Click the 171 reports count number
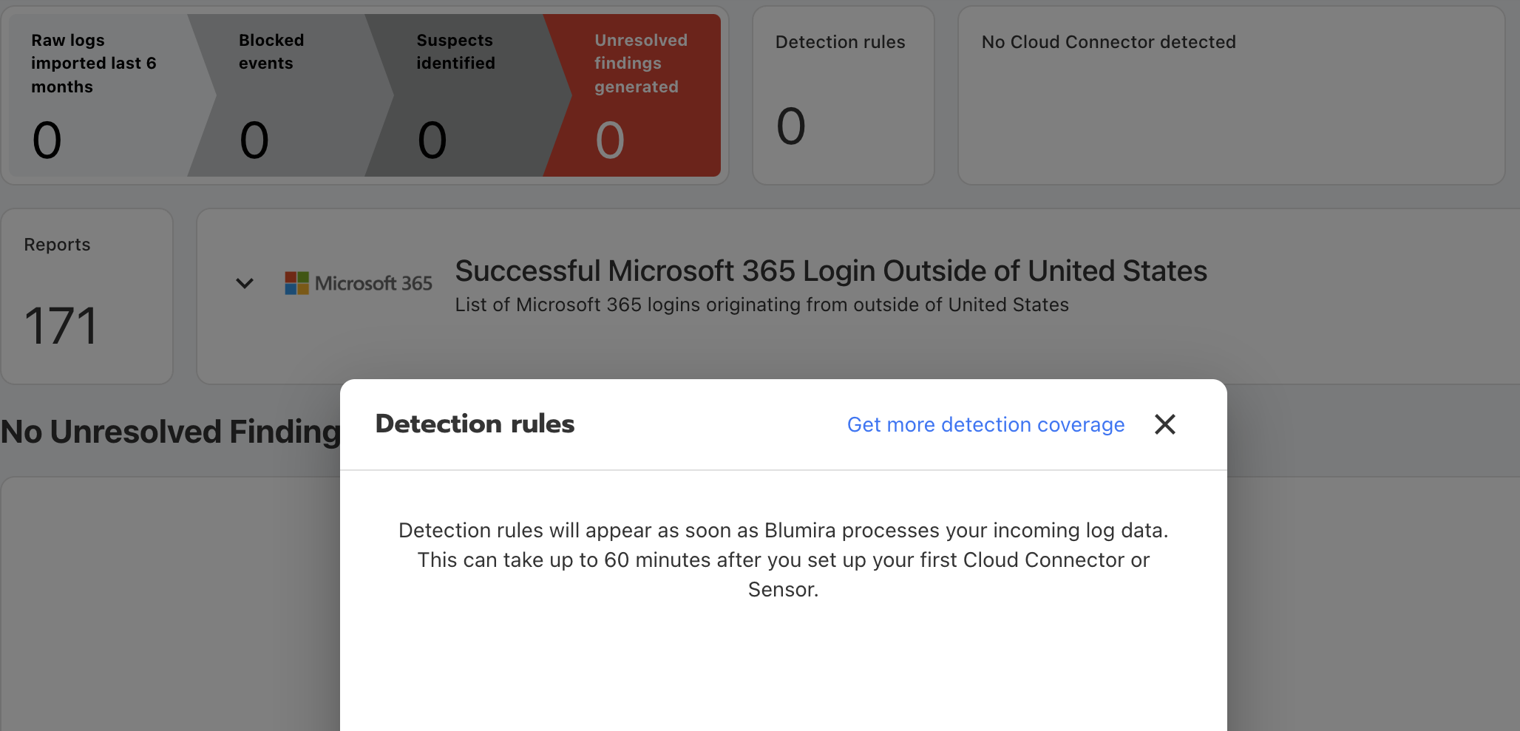1520x731 pixels. (x=61, y=326)
